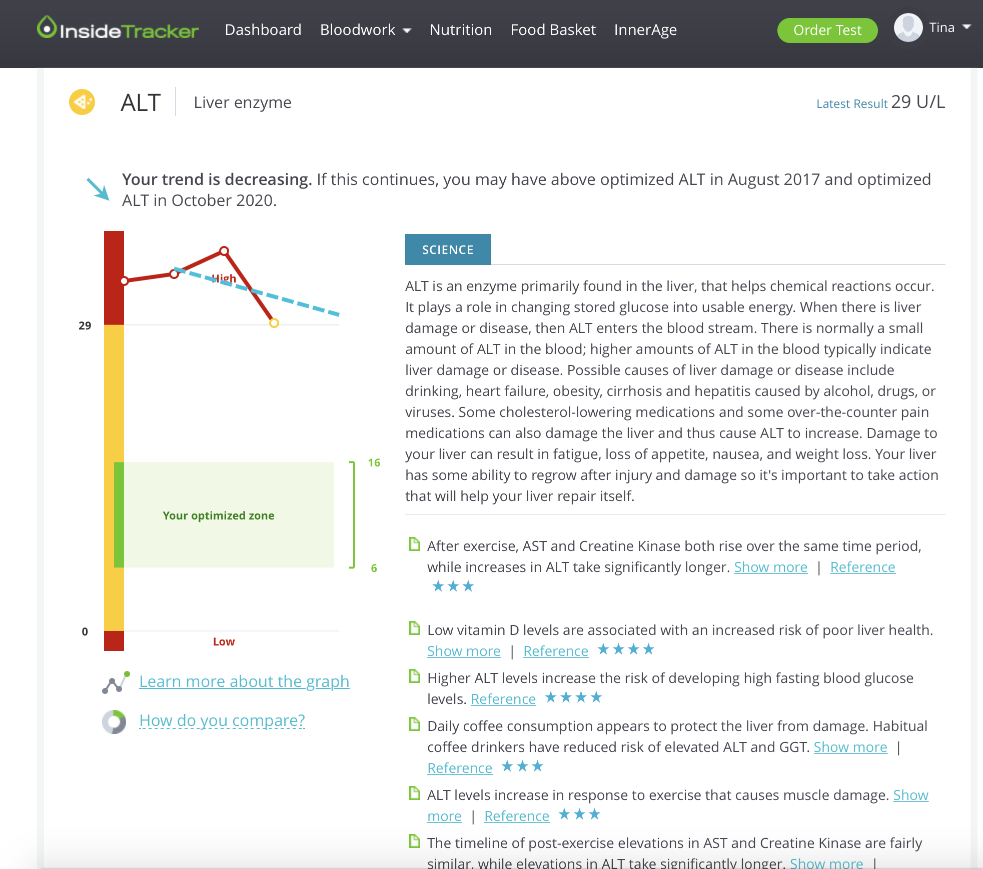Screen dimensions: 983x869
Task: Click the green '6' lower optimized value
Action: 374,568
